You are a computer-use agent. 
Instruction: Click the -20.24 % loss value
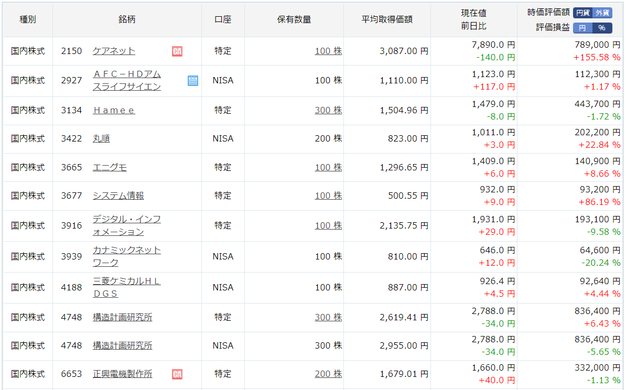pyautogui.click(x=601, y=263)
